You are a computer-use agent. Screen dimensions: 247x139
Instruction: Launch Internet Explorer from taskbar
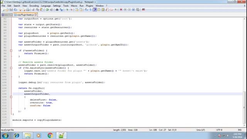(17, 136)
